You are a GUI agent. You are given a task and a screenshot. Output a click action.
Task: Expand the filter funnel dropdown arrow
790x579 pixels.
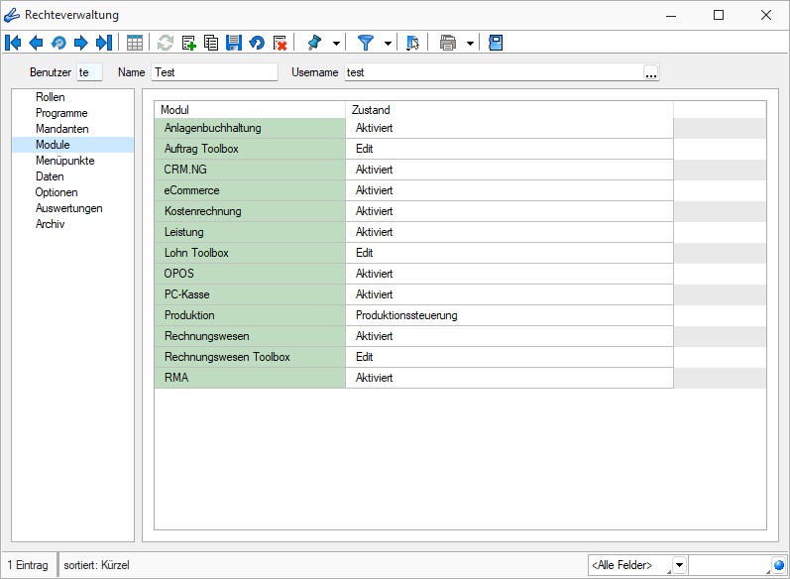point(388,43)
